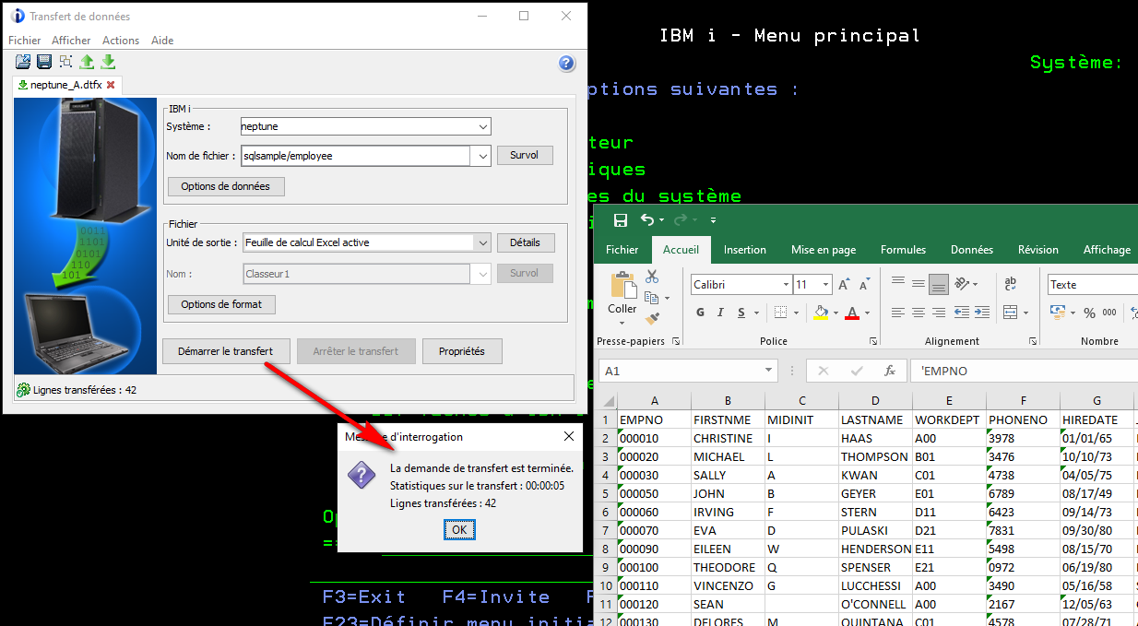1138x626 pixels.
Task: Align text left in Excel ribbon
Action: [897, 313]
